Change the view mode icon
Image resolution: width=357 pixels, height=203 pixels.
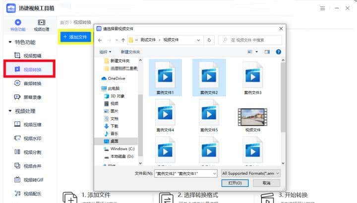[x=250, y=52]
